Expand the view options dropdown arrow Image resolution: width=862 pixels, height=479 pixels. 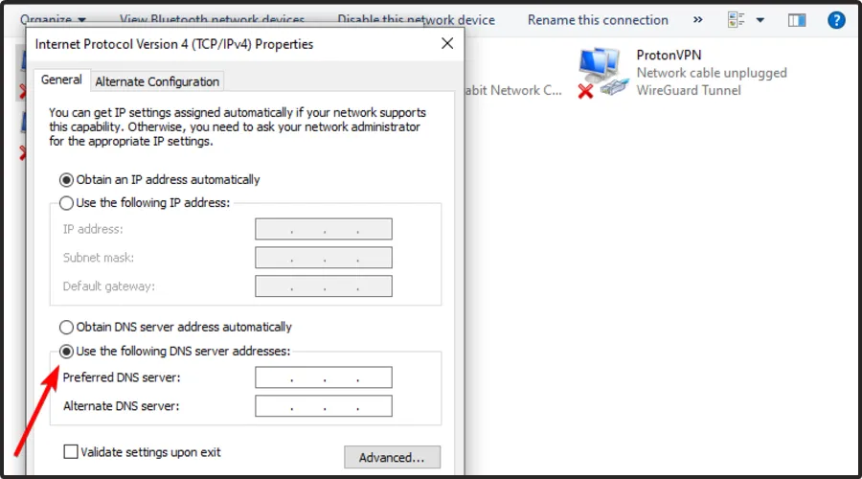pyautogui.click(x=760, y=19)
